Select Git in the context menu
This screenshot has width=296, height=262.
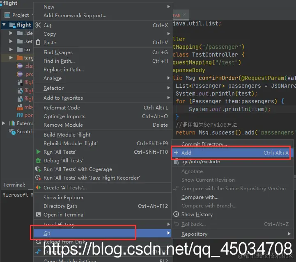[102, 233]
